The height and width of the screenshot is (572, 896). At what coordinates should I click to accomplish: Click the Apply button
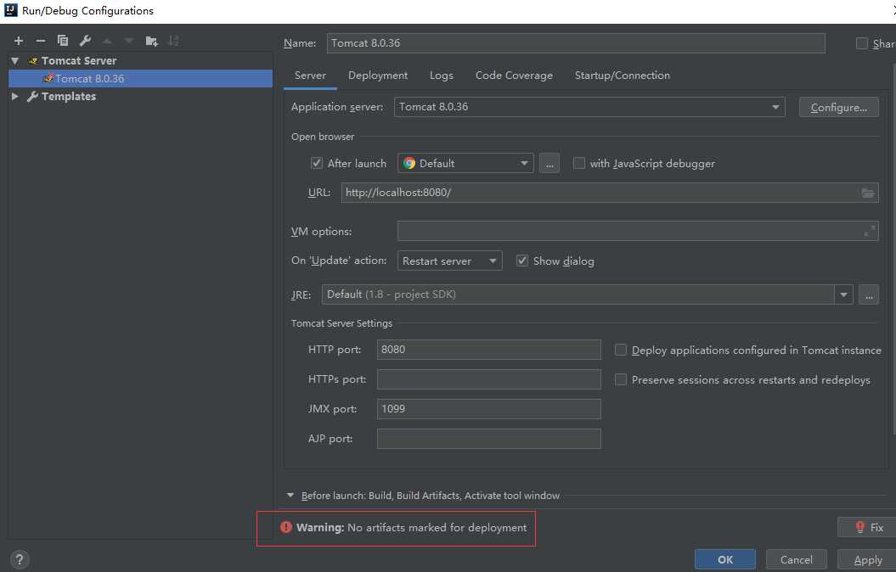point(867,559)
